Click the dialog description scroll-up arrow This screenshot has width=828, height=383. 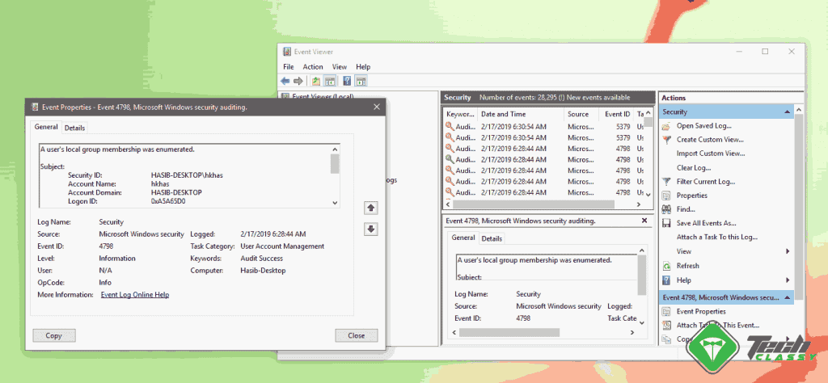click(x=335, y=149)
